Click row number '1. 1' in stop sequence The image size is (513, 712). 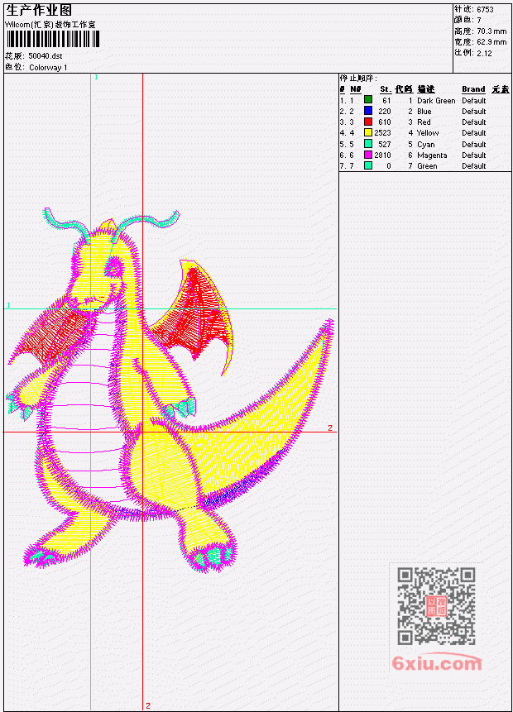347,100
